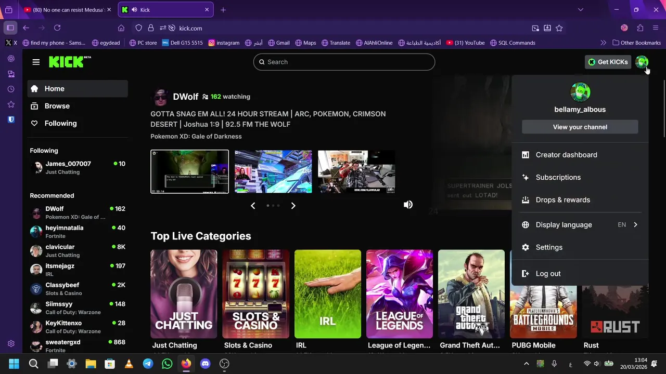The height and width of the screenshot is (374, 666).
Task: Open Classybeef recommended channel
Action: pyautogui.click(x=78, y=289)
